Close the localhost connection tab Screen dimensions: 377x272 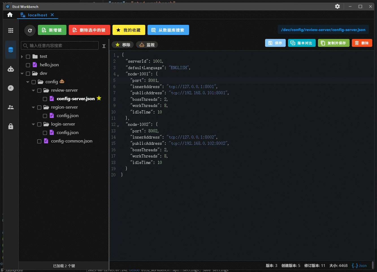(52, 15)
